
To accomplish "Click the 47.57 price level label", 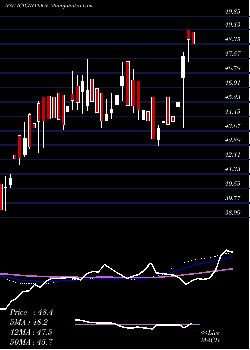I will coord(233,54).
